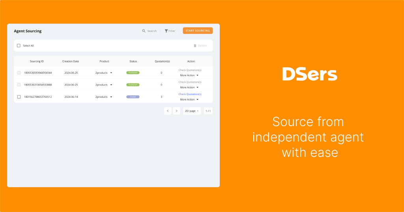Click the Delete label
Viewport: 404px width, 212px height.
202,46
